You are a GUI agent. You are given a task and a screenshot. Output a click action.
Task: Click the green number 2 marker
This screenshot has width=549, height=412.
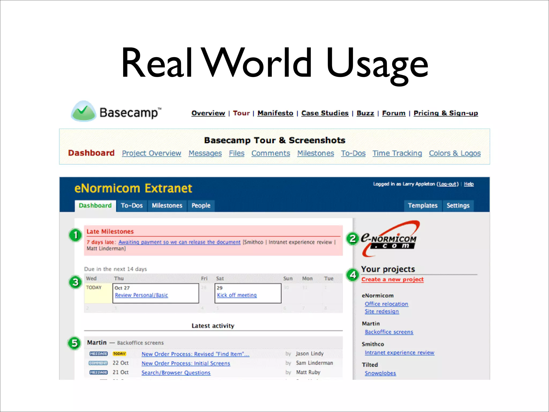[353, 238]
